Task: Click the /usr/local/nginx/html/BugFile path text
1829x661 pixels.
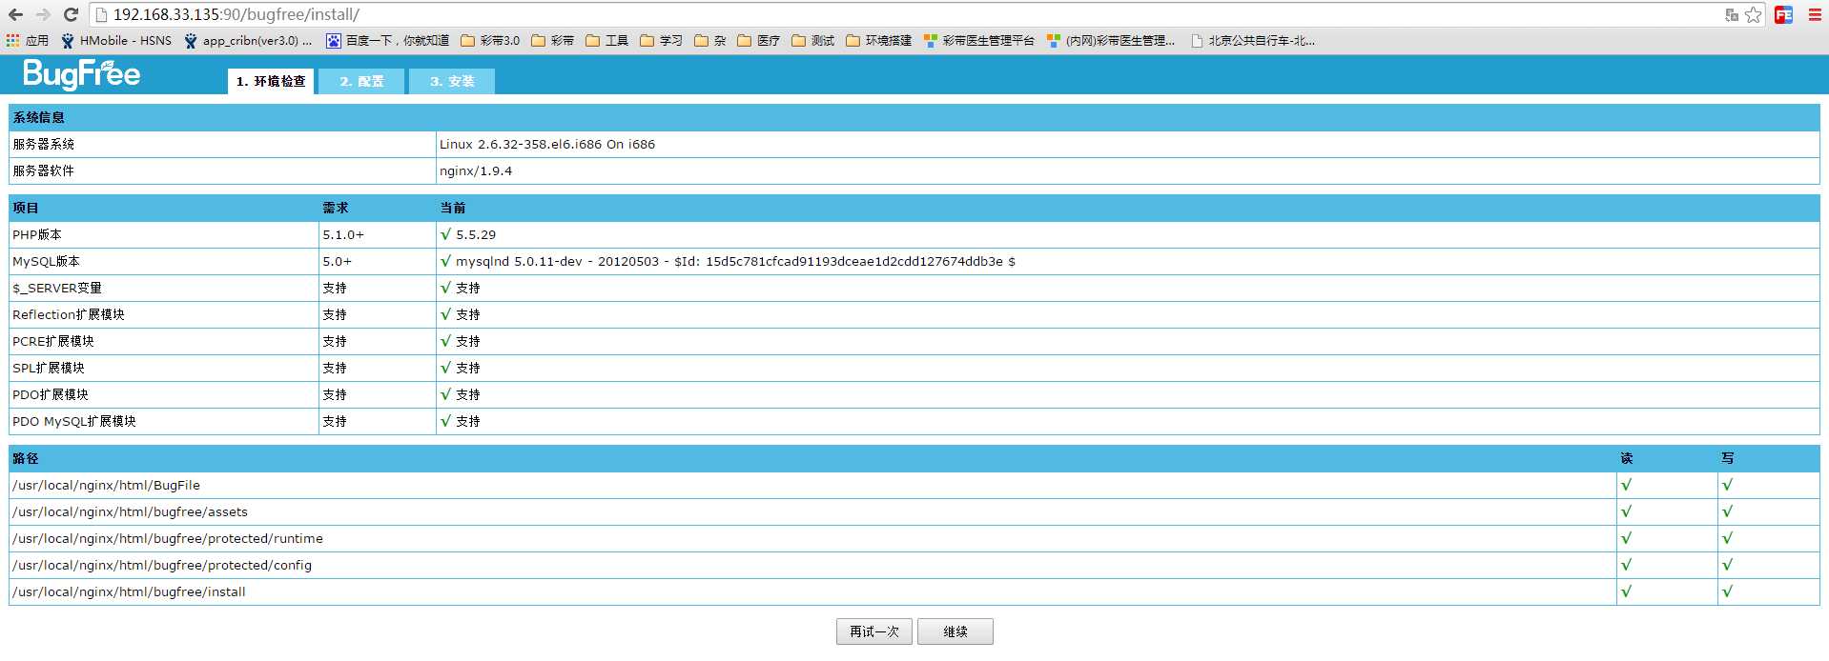Action: click(x=106, y=485)
